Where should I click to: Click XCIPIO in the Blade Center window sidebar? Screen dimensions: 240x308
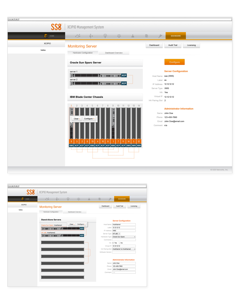47,43
